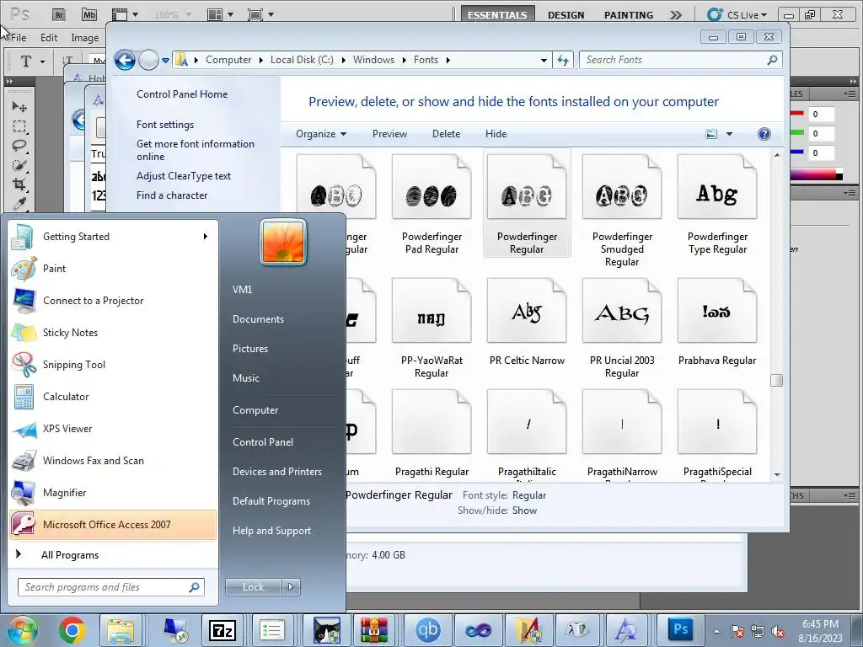Image resolution: width=863 pixels, height=647 pixels.
Task: Switch to the Painting workspace
Action: (x=629, y=15)
